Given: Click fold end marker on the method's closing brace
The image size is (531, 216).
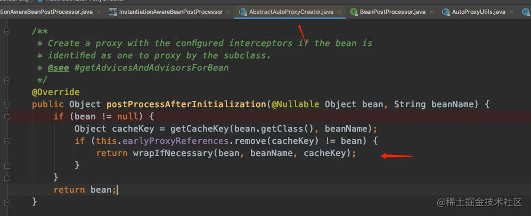Looking at the screenshot, I should (x=7, y=202).
